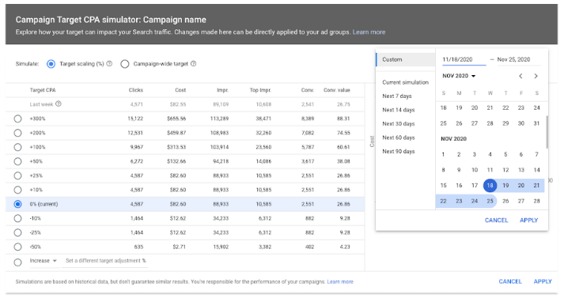Go to next month in calendar

536,76
